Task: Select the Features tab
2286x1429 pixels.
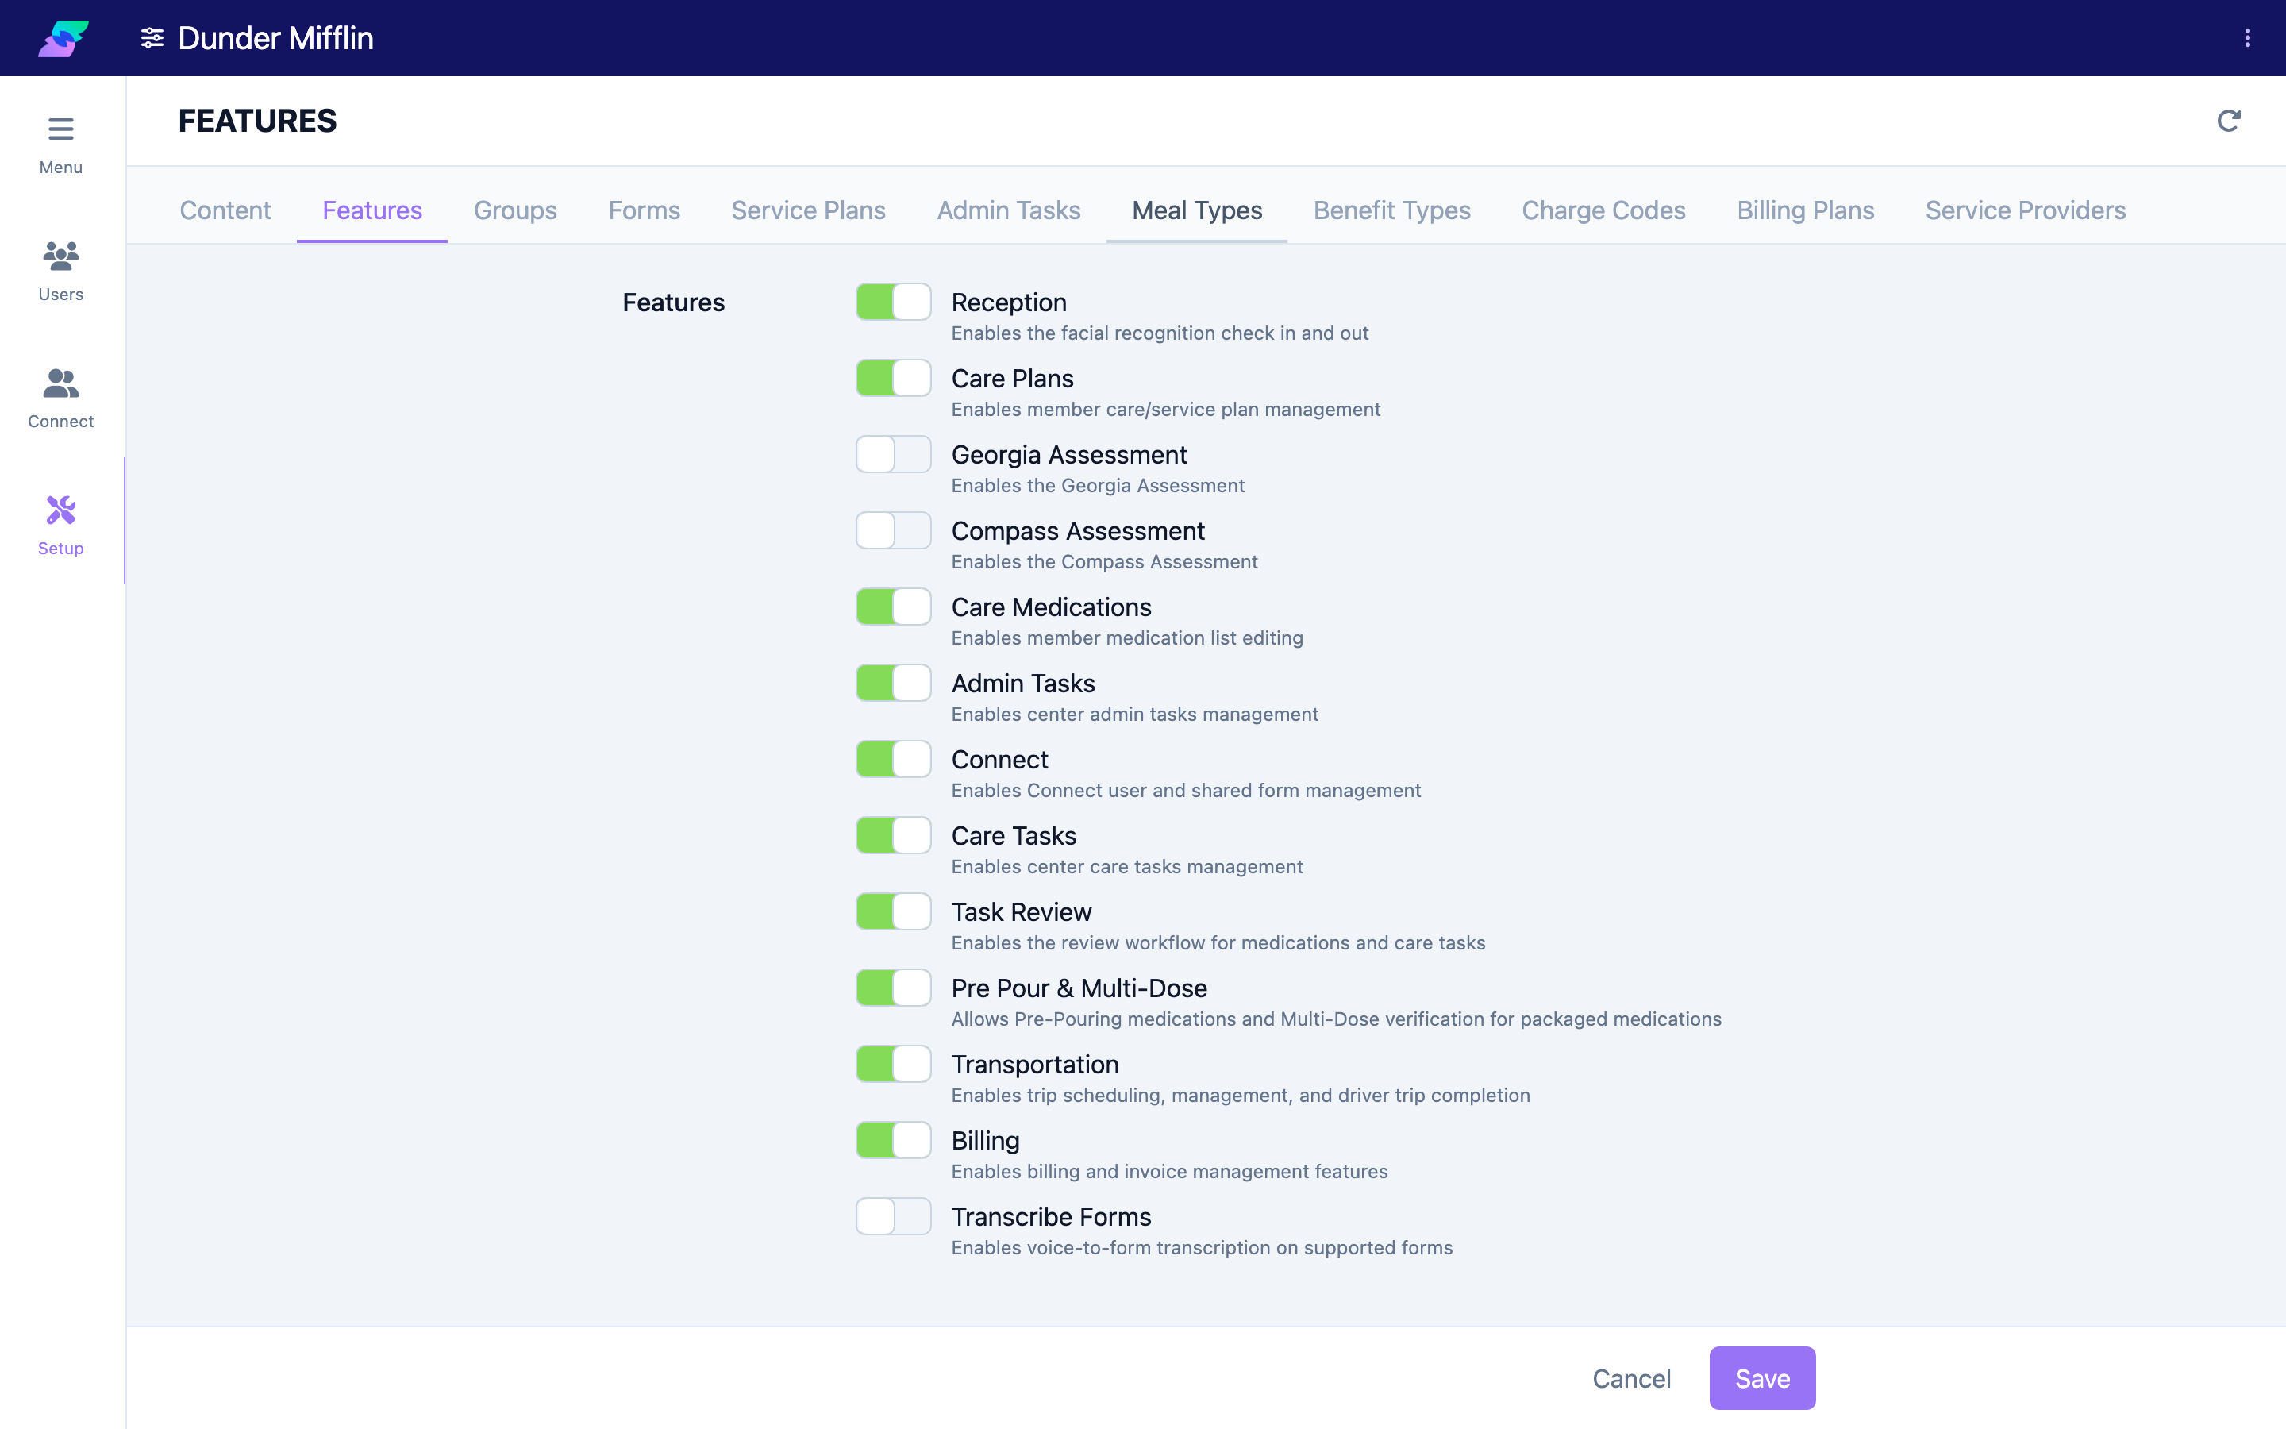Action: tap(372, 210)
